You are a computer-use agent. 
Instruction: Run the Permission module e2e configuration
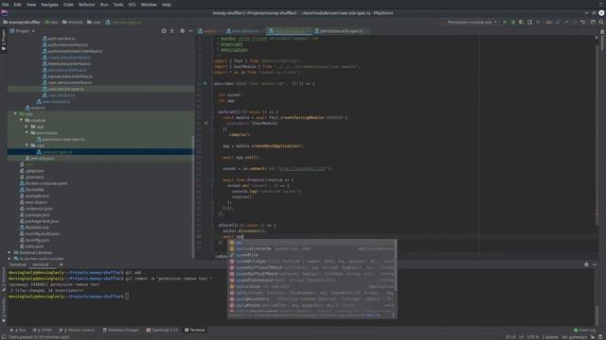505,23
